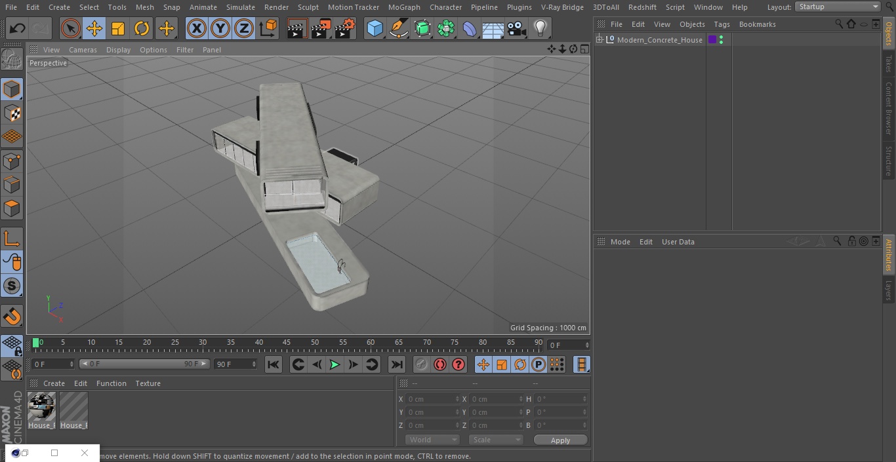Click the purple layer color swatch

coord(712,40)
